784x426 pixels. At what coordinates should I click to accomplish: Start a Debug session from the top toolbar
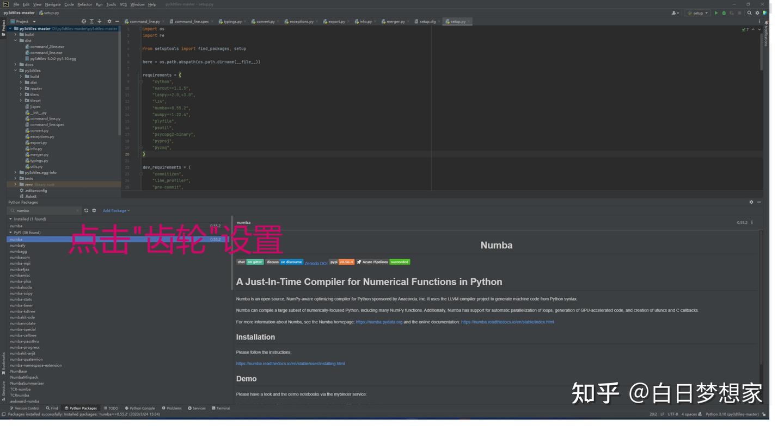coord(724,12)
